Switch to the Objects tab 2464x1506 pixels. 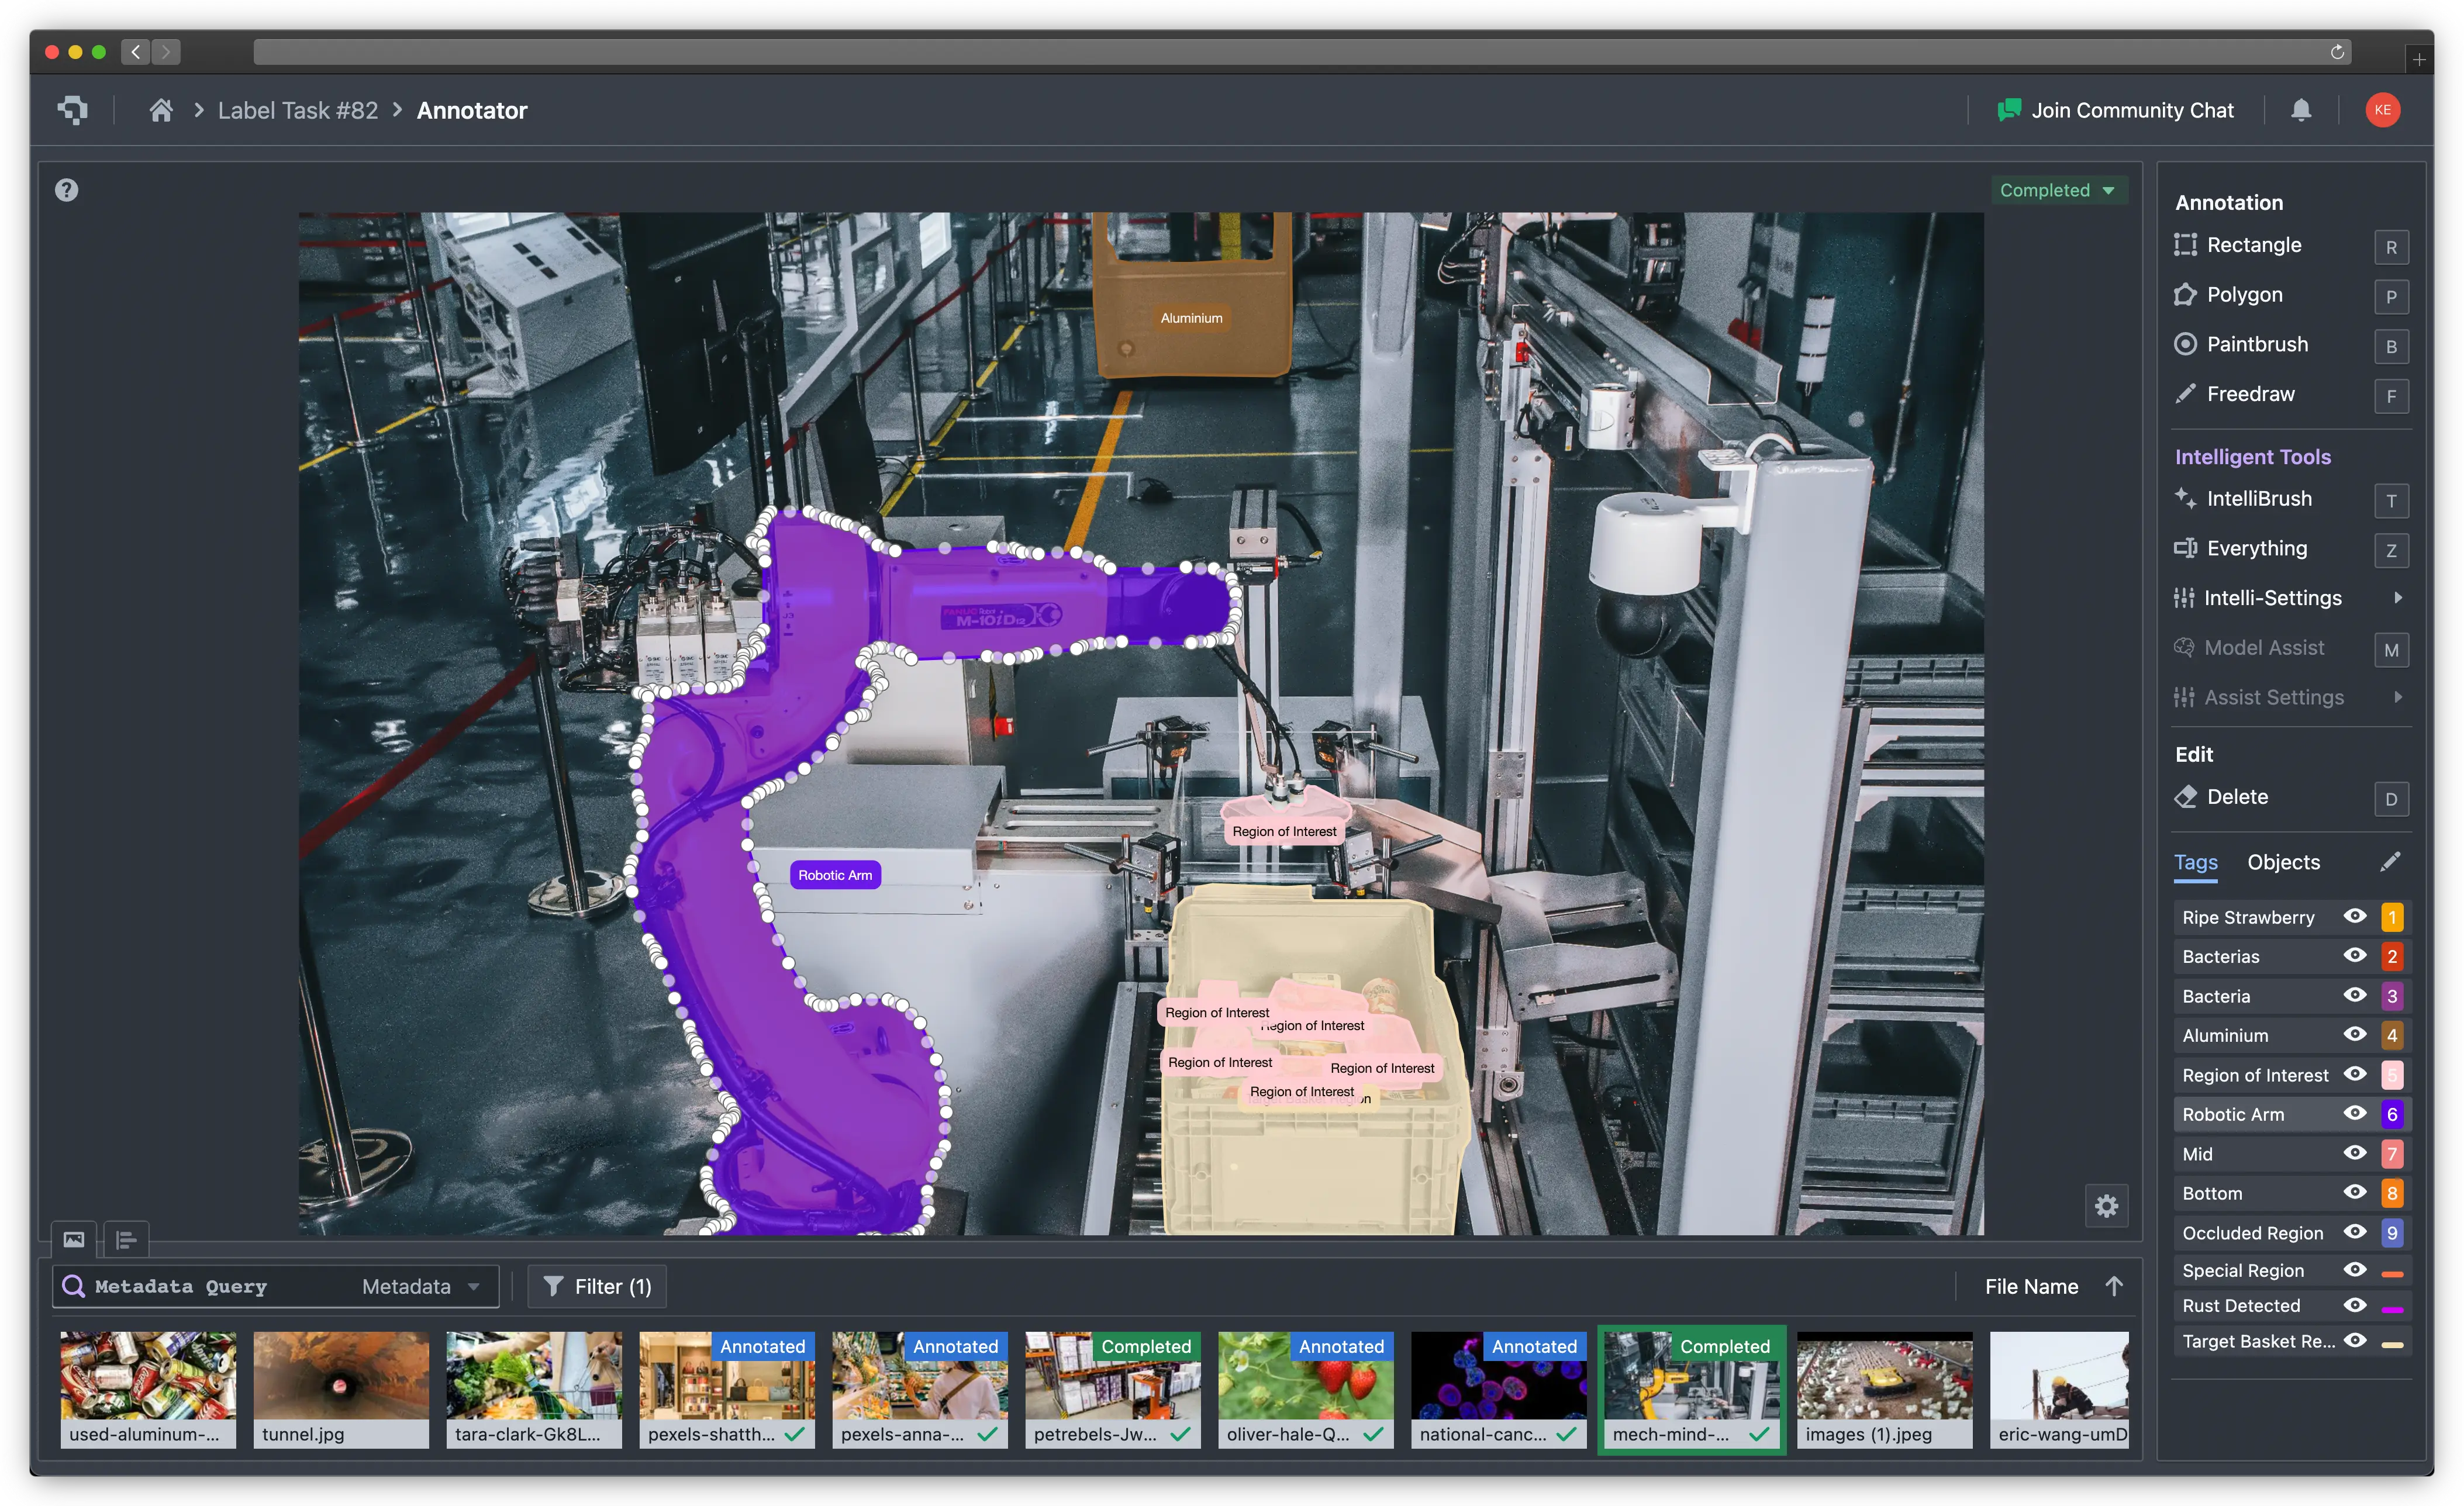point(2283,862)
